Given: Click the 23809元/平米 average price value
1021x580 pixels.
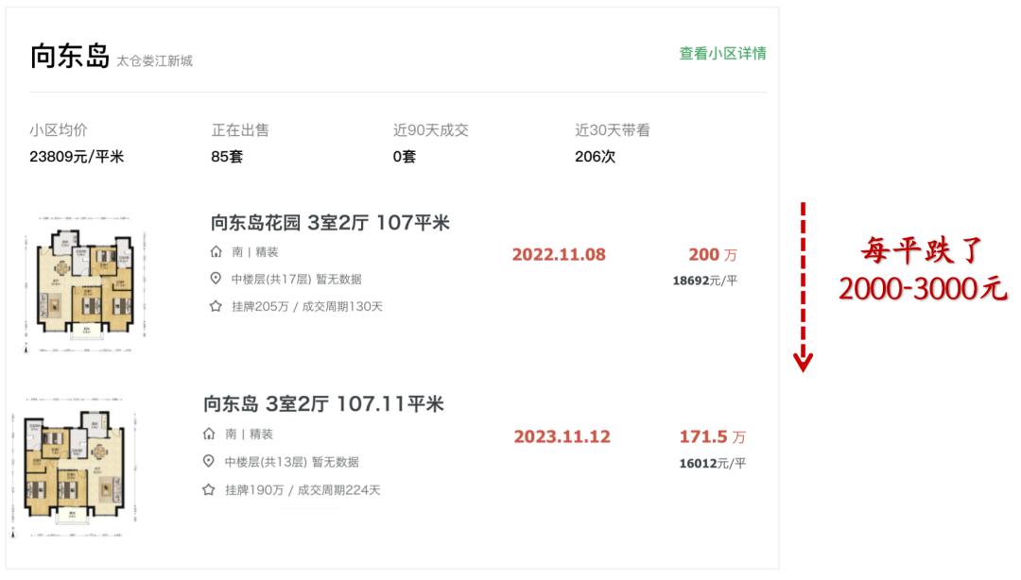Looking at the screenshot, I should coord(77,157).
